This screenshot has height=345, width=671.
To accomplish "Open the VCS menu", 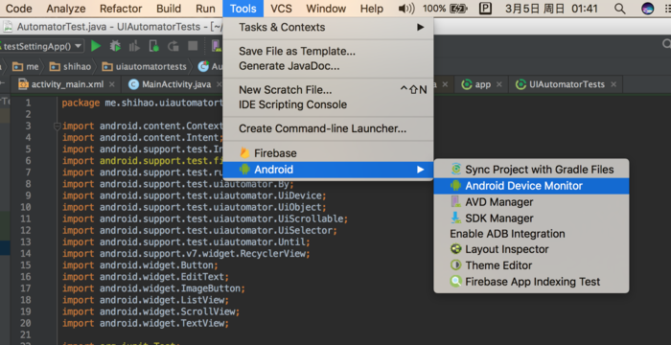I will click(x=281, y=9).
